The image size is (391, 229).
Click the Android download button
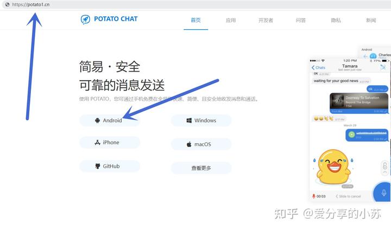(110, 120)
